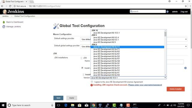Open 'Please enter your username/password' link

(145, 85)
